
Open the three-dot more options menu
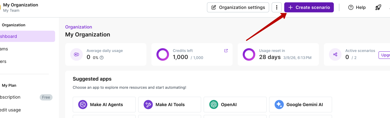[x=277, y=7]
